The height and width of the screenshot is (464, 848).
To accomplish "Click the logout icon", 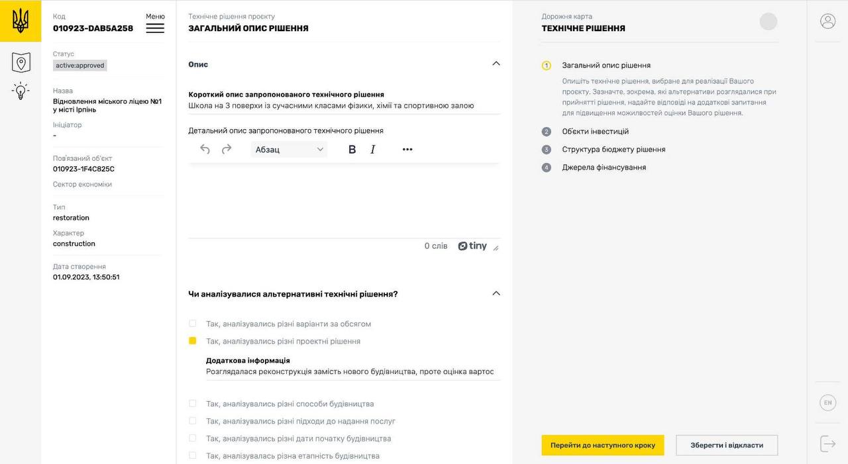I will 827,443.
